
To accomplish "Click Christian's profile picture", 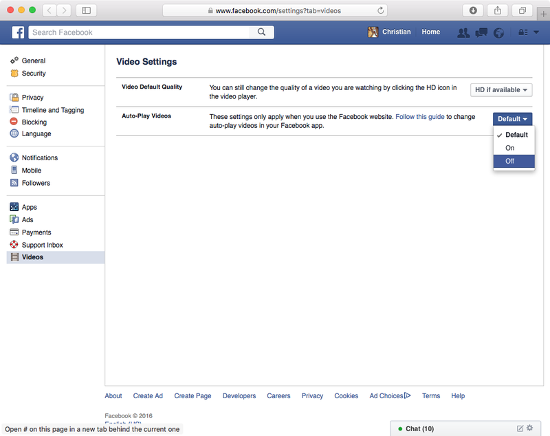I will click(x=373, y=32).
